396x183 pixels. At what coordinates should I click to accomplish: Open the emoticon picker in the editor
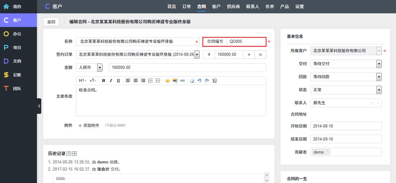(x=167, y=81)
